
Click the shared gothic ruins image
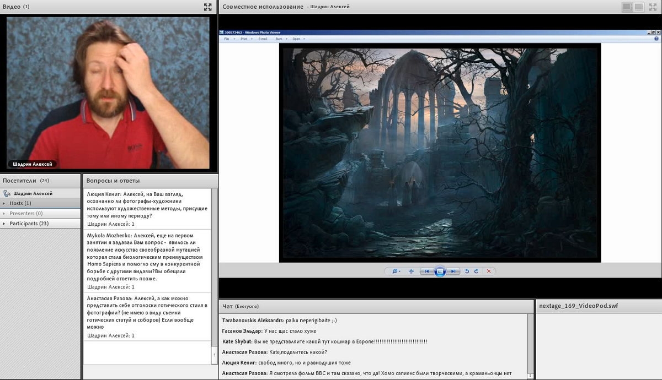[x=440, y=153]
